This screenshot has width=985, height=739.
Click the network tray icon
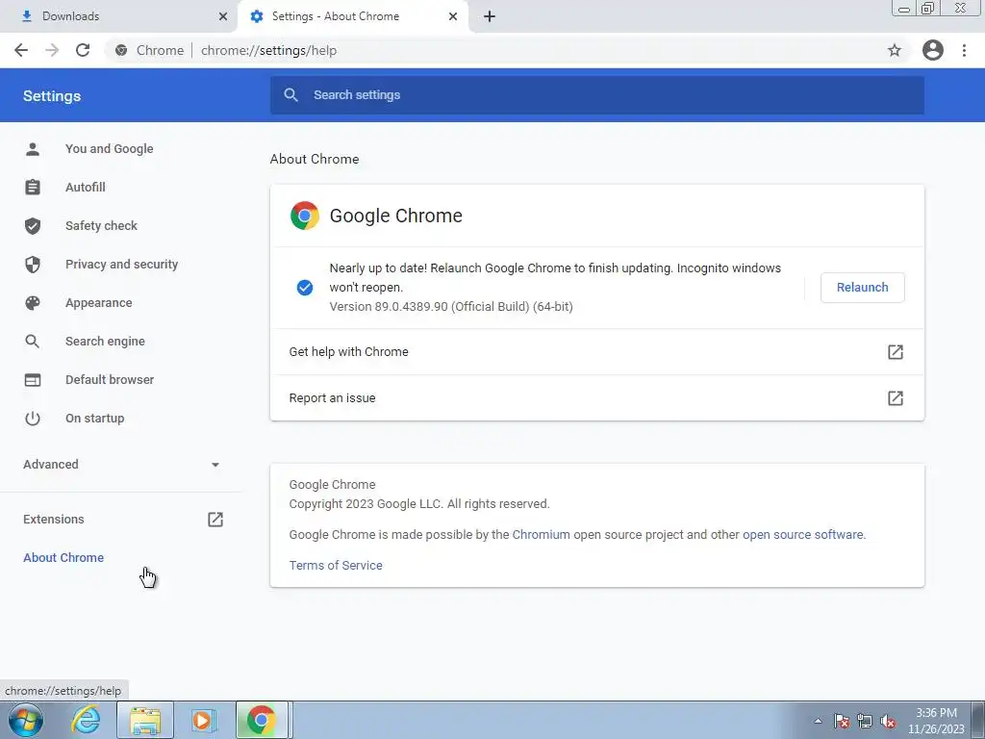point(865,721)
